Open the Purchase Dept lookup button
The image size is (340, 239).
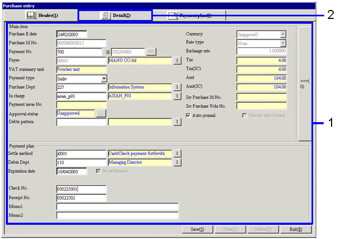click(x=177, y=87)
